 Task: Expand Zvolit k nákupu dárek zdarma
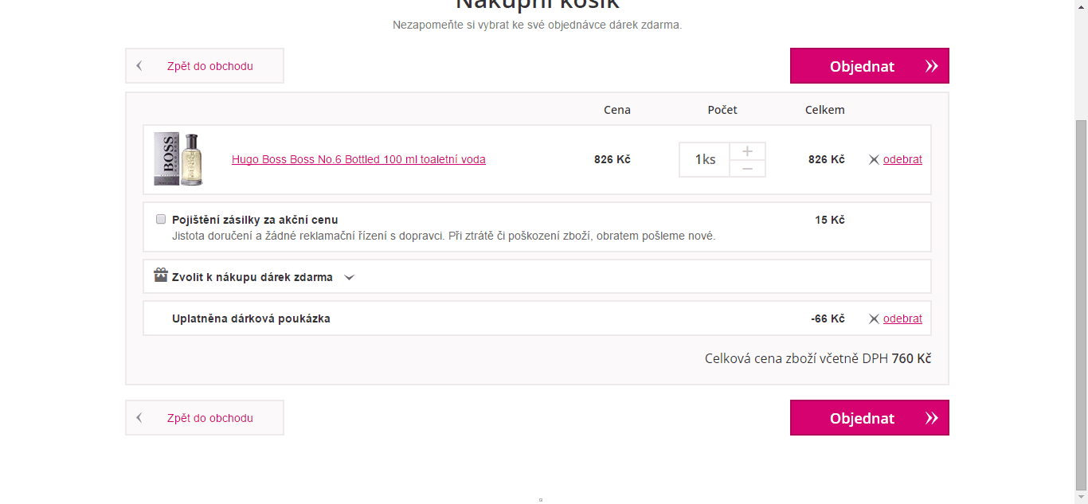252,277
